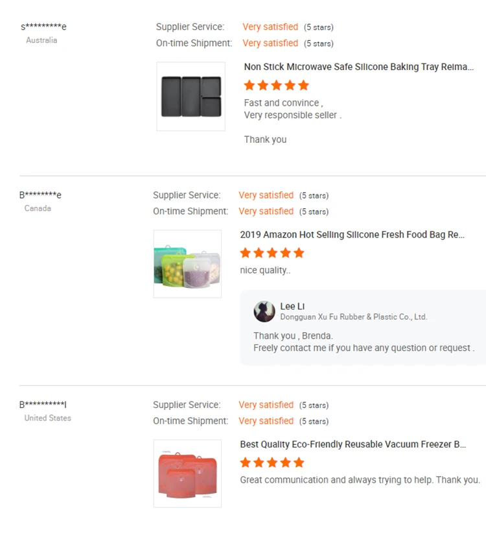486x541 pixels.
Task: Click the red vacuum freezer bag thumbnail
Action: 187,474
